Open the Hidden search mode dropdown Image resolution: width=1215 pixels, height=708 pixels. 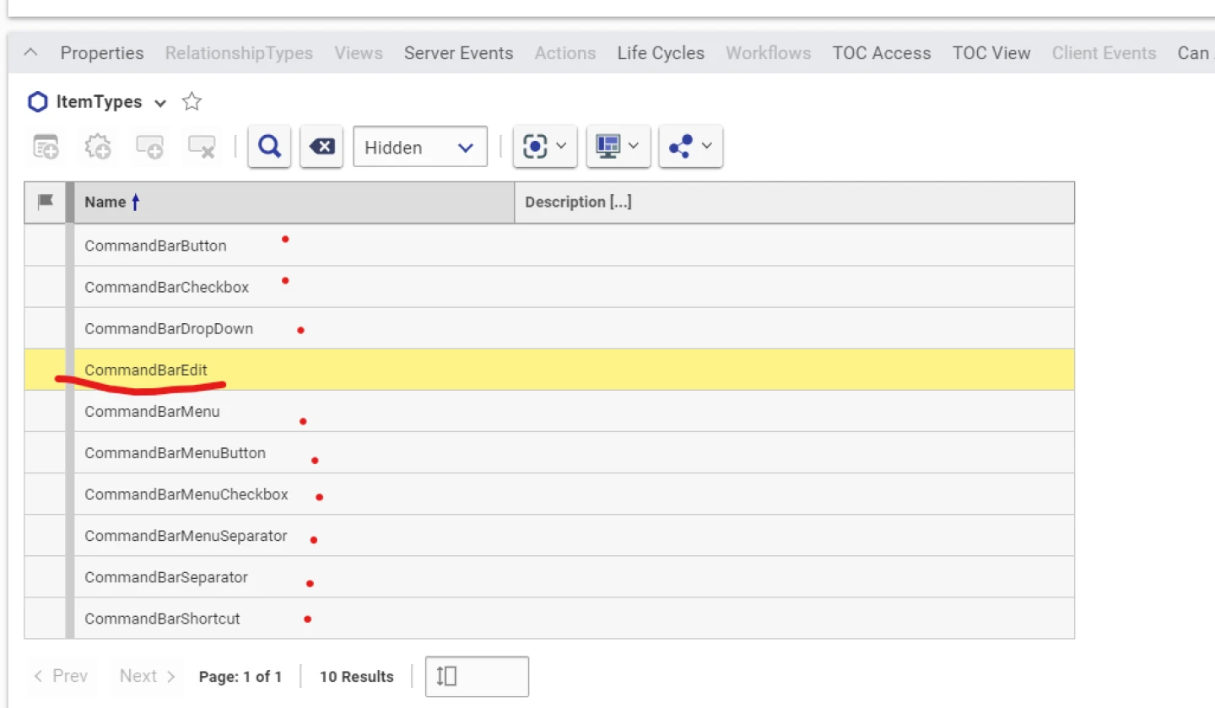[420, 147]
